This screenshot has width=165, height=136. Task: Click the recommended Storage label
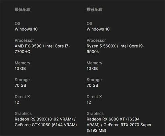click(94, 80)
